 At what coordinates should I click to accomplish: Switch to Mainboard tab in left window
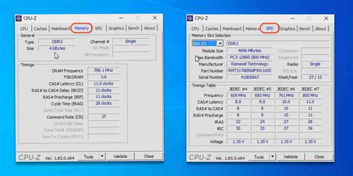(x=60, y=29)
